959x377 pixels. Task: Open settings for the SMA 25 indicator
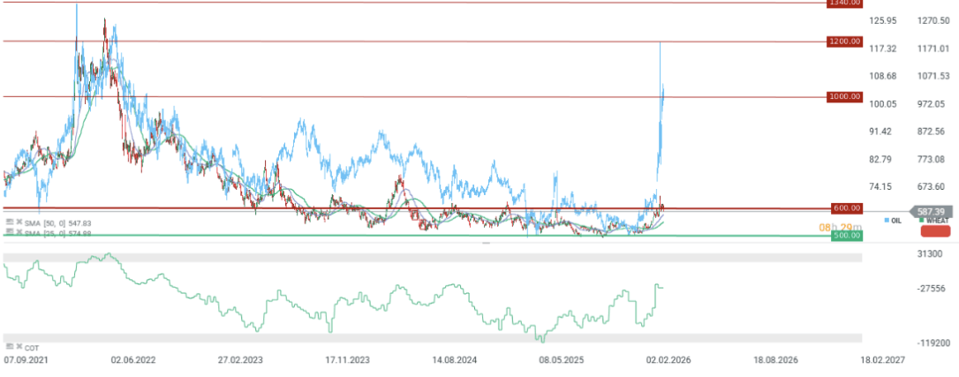pyautogui.click(x=7, y=232)
